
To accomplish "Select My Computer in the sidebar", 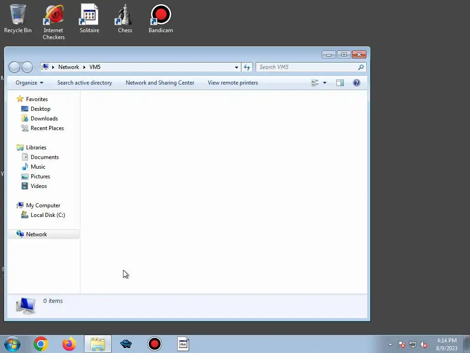I will coord(43,205).
